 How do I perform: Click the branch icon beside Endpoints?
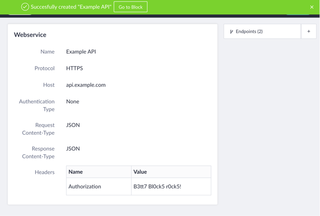[232, 32]
